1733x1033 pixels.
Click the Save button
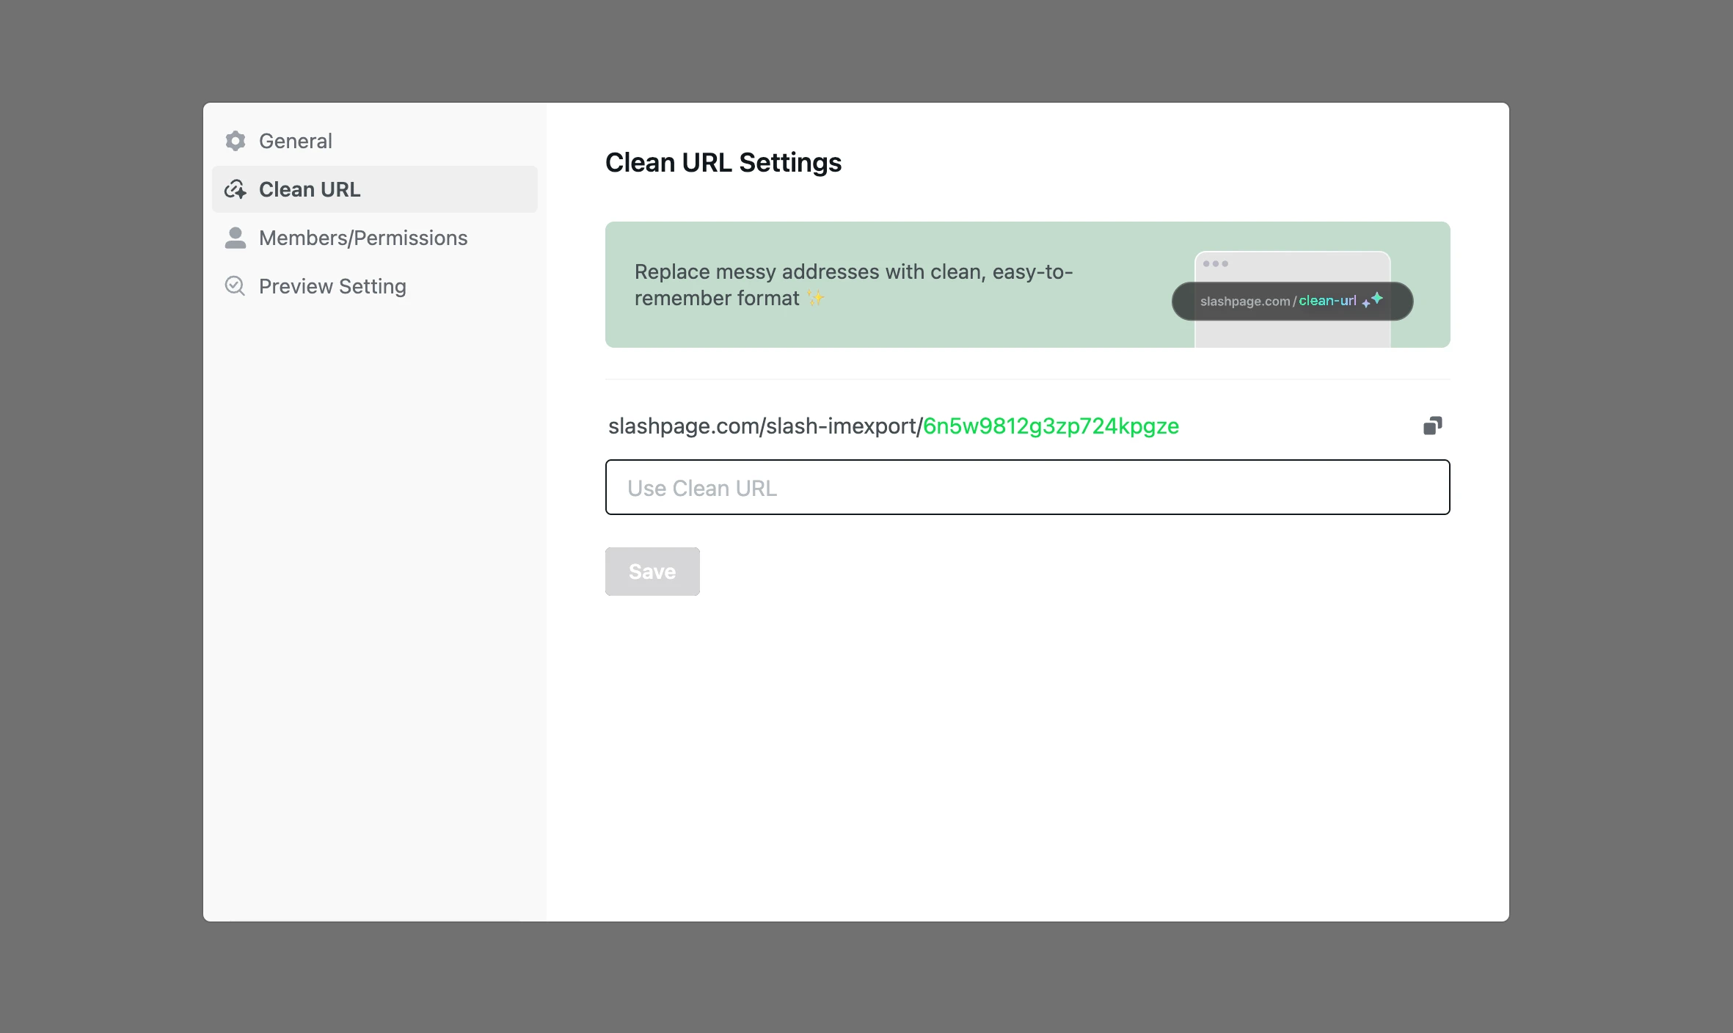[x=652, y=572]
